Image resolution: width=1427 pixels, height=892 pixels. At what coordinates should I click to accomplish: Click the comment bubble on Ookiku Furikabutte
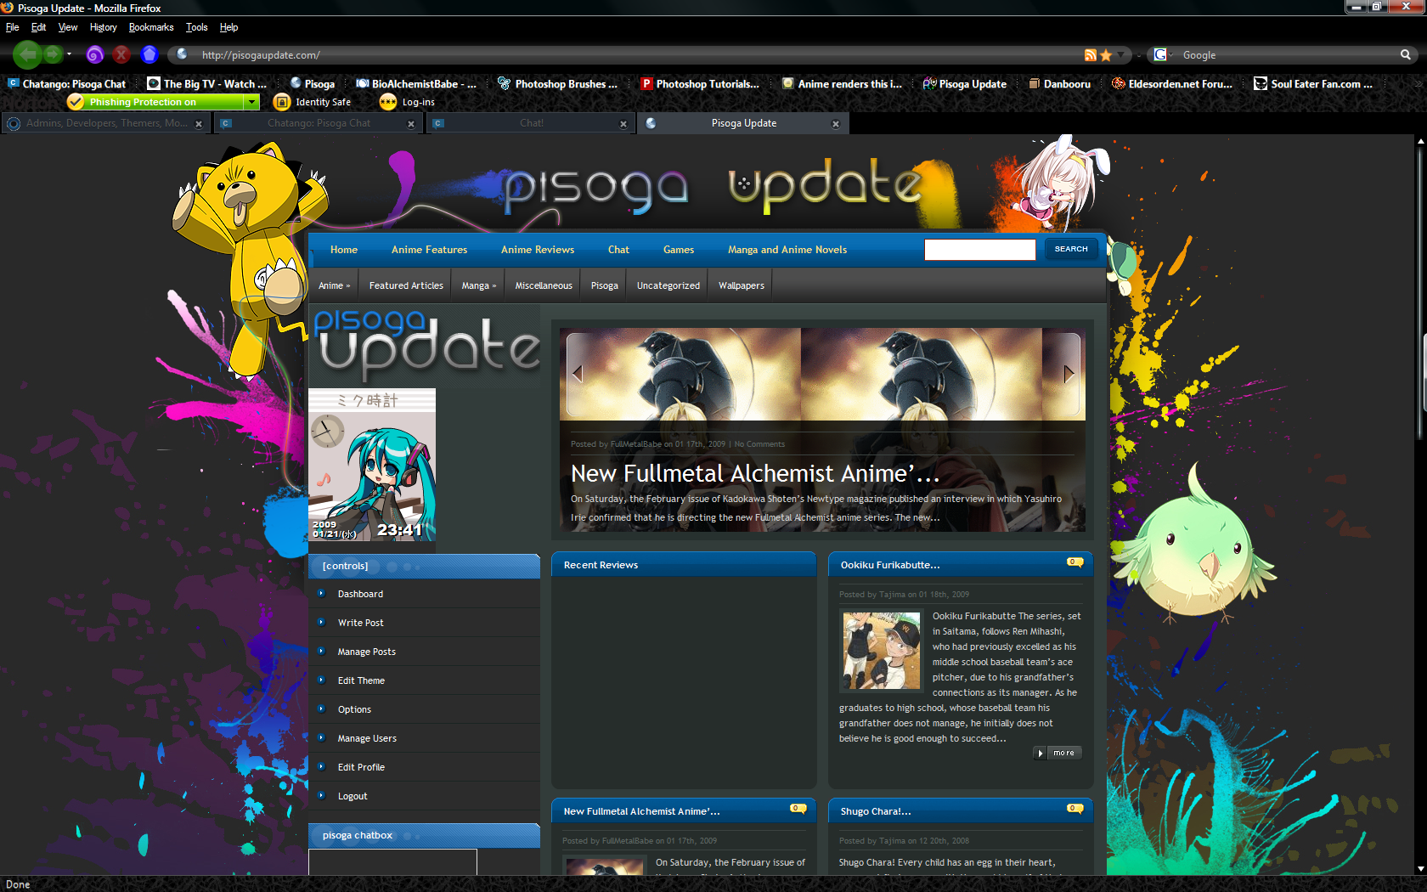pos(1074,562)
